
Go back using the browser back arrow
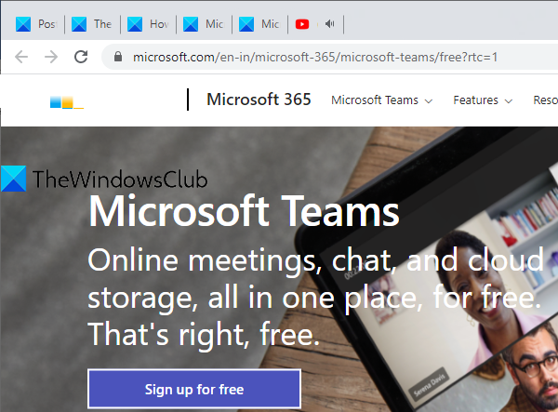(21, 57)
